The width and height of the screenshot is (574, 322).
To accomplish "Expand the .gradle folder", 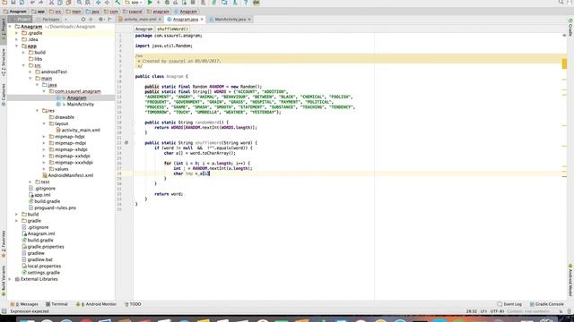I will pyautogui.click(x=16, y=33).
